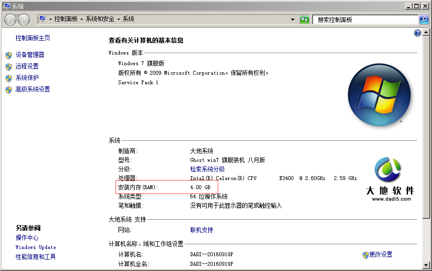The height and width of the screenshot is (271, 432).
Task: Select 控制面板 in the address breadcrumb
Action: [x=66, y=19]
